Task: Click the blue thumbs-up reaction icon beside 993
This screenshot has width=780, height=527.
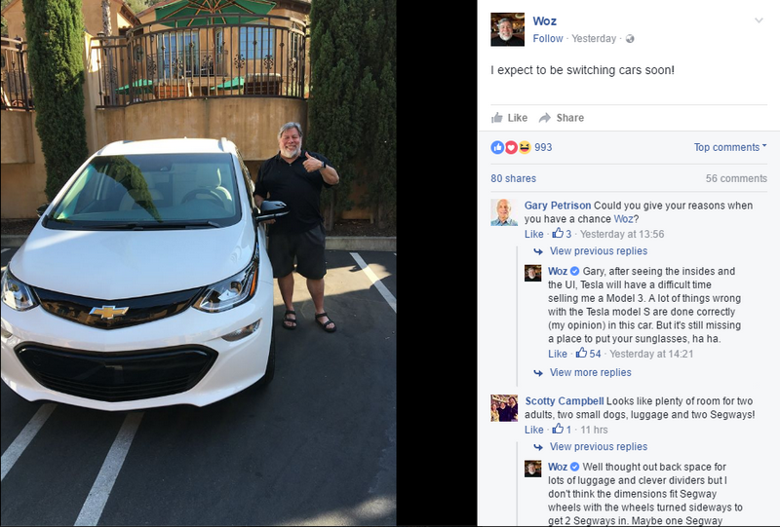Action: click(497, 147)
